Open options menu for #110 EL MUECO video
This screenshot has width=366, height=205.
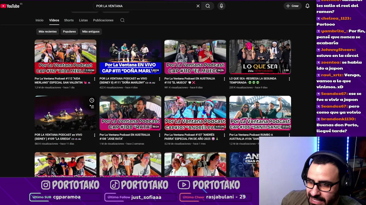224,79
